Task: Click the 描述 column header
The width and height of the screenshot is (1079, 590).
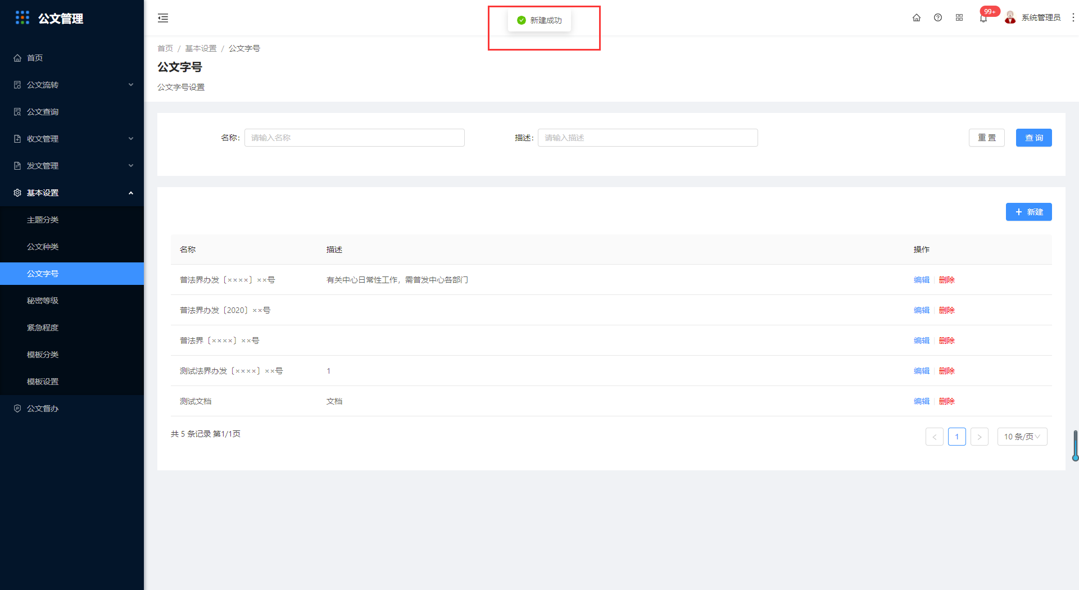Action: [334, 249]
